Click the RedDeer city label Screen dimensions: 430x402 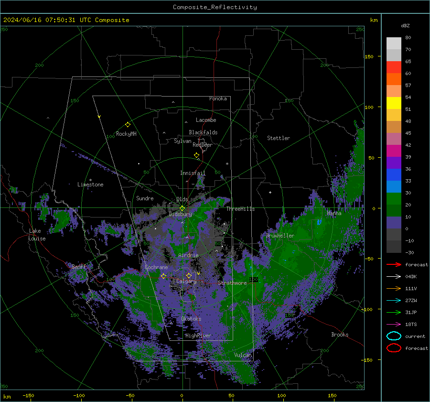coord(203,145)
